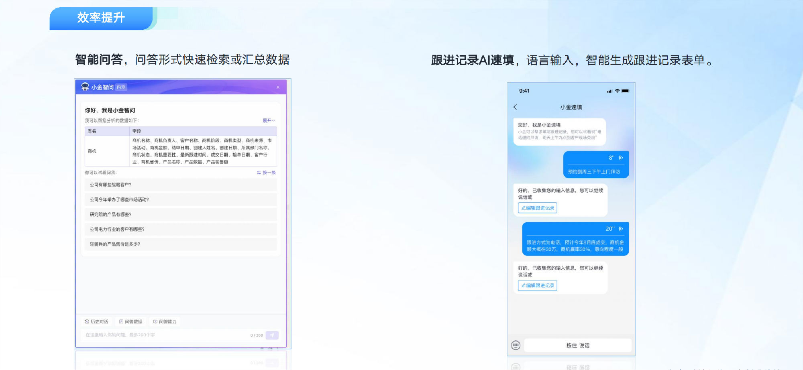Viewport: 803px width, 370px height.
Task: Toggle the 内测 beta badge
Action: tap(122, 87)
